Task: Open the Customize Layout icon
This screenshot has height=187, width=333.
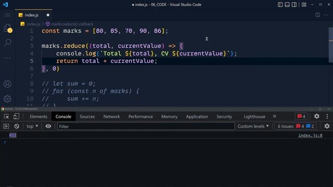Action: coord(304,5)
